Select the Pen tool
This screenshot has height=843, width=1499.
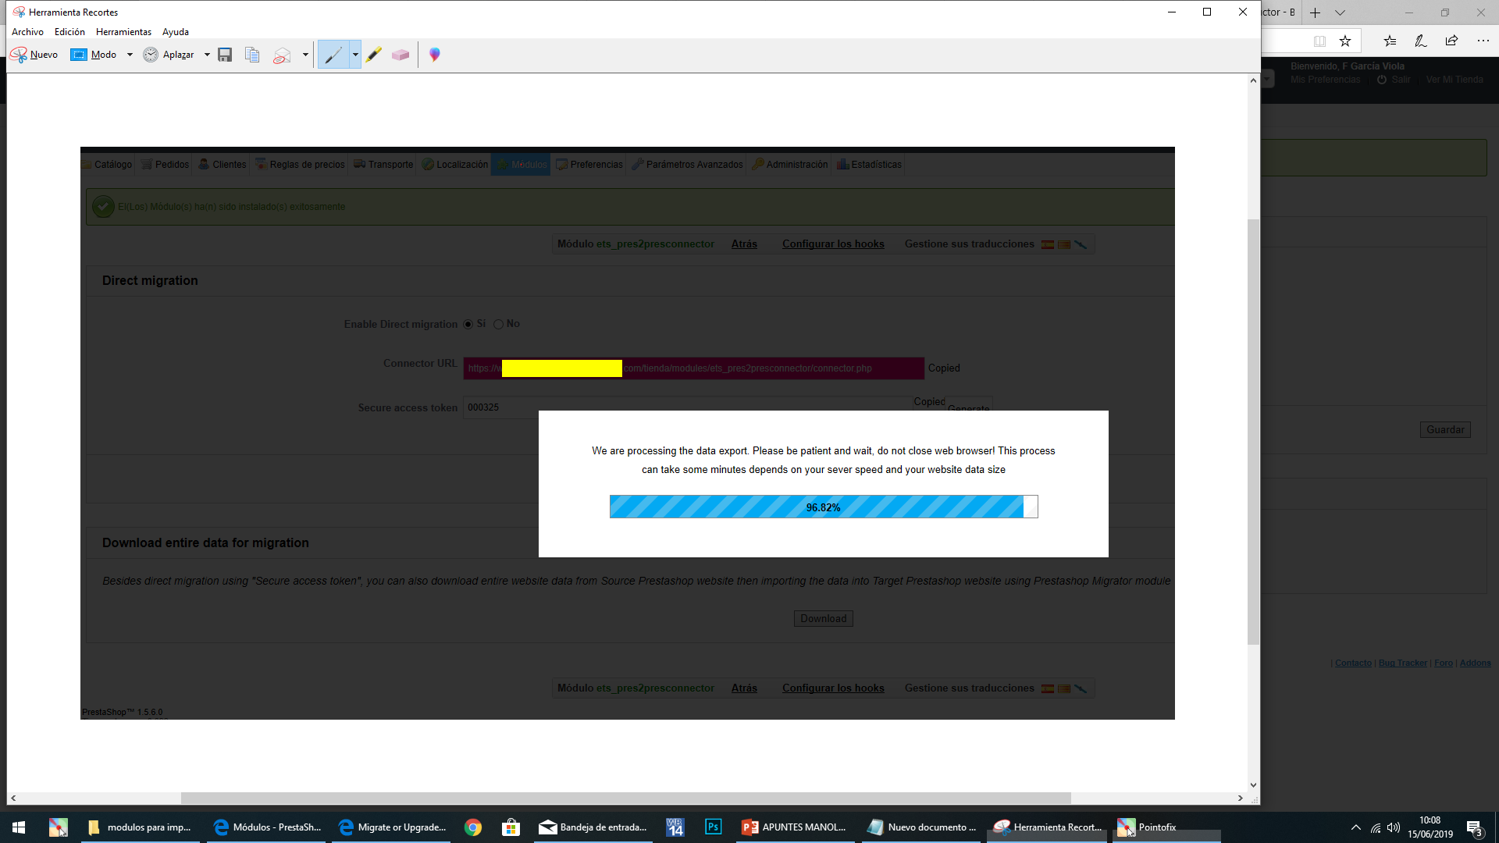[333, 55]
